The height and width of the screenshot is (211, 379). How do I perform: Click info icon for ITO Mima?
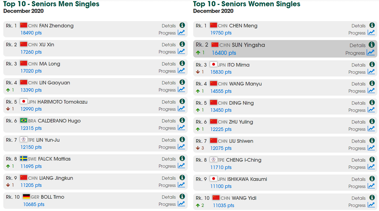tap(372, 64)
